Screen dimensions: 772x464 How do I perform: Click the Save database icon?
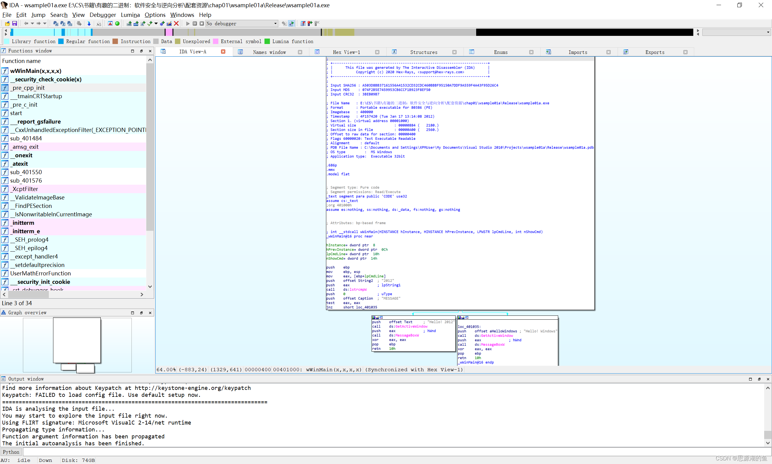tap(14, 24)
